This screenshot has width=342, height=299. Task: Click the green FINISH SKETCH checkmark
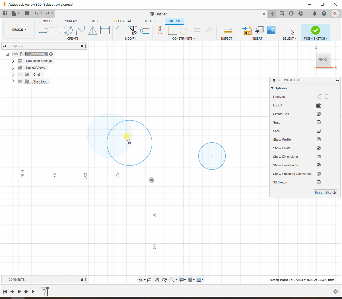click(315, 30)
